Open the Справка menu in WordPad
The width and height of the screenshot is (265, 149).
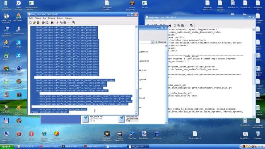coord(69,18)
